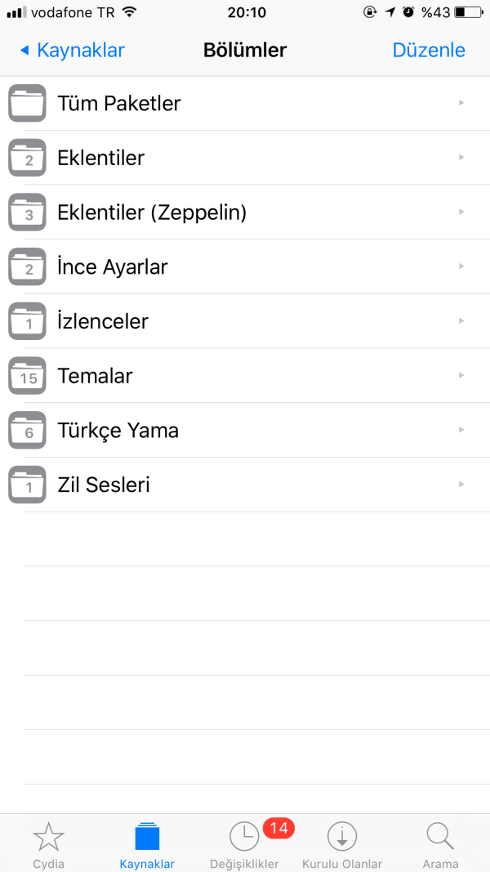490x872 pixels.
Task: Tap the Temalar folder icon showing 15
Action: [28, 376]
